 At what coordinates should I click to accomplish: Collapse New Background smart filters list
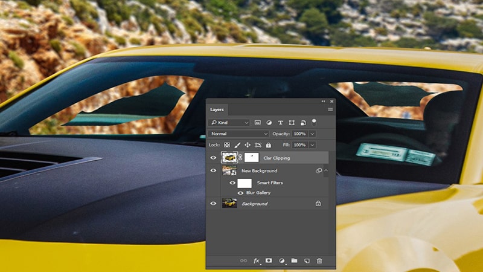[x=326, y=170]
